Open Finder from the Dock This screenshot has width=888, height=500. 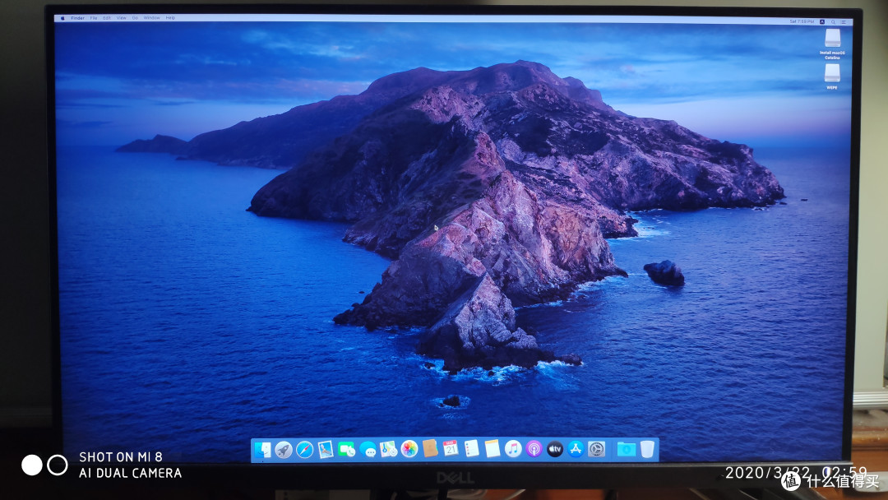tap(262, 450)
